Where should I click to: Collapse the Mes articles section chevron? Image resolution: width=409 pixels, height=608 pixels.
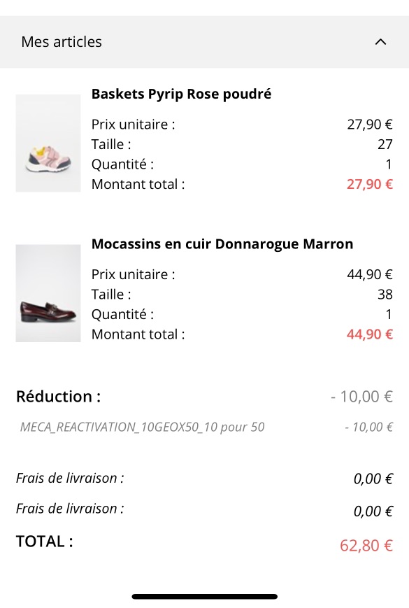381,42
